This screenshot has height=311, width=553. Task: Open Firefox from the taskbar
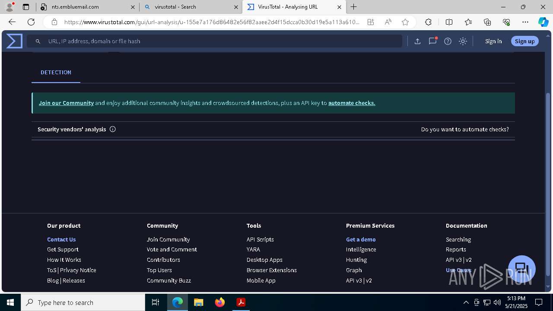[x=220, y=302]
